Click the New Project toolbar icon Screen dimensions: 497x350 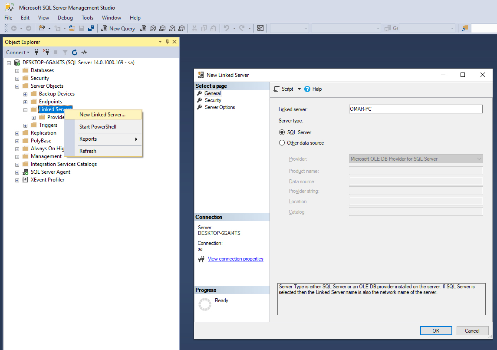(x=42, y=29)
